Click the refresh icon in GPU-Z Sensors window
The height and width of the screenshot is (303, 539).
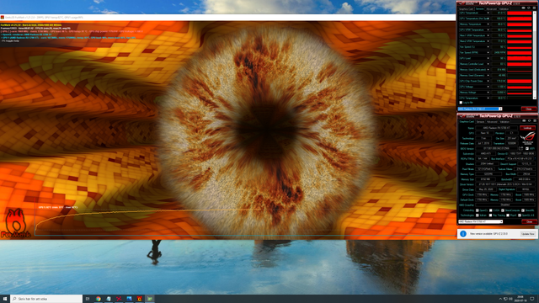529,8
